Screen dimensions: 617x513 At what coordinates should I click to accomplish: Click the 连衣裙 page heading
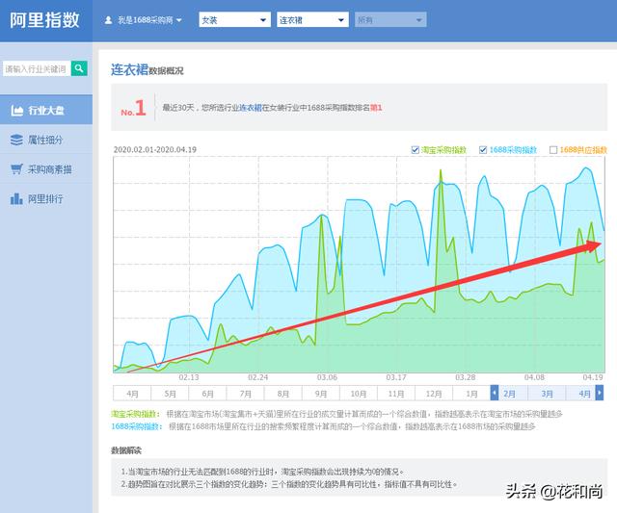[x=129, y=69]
